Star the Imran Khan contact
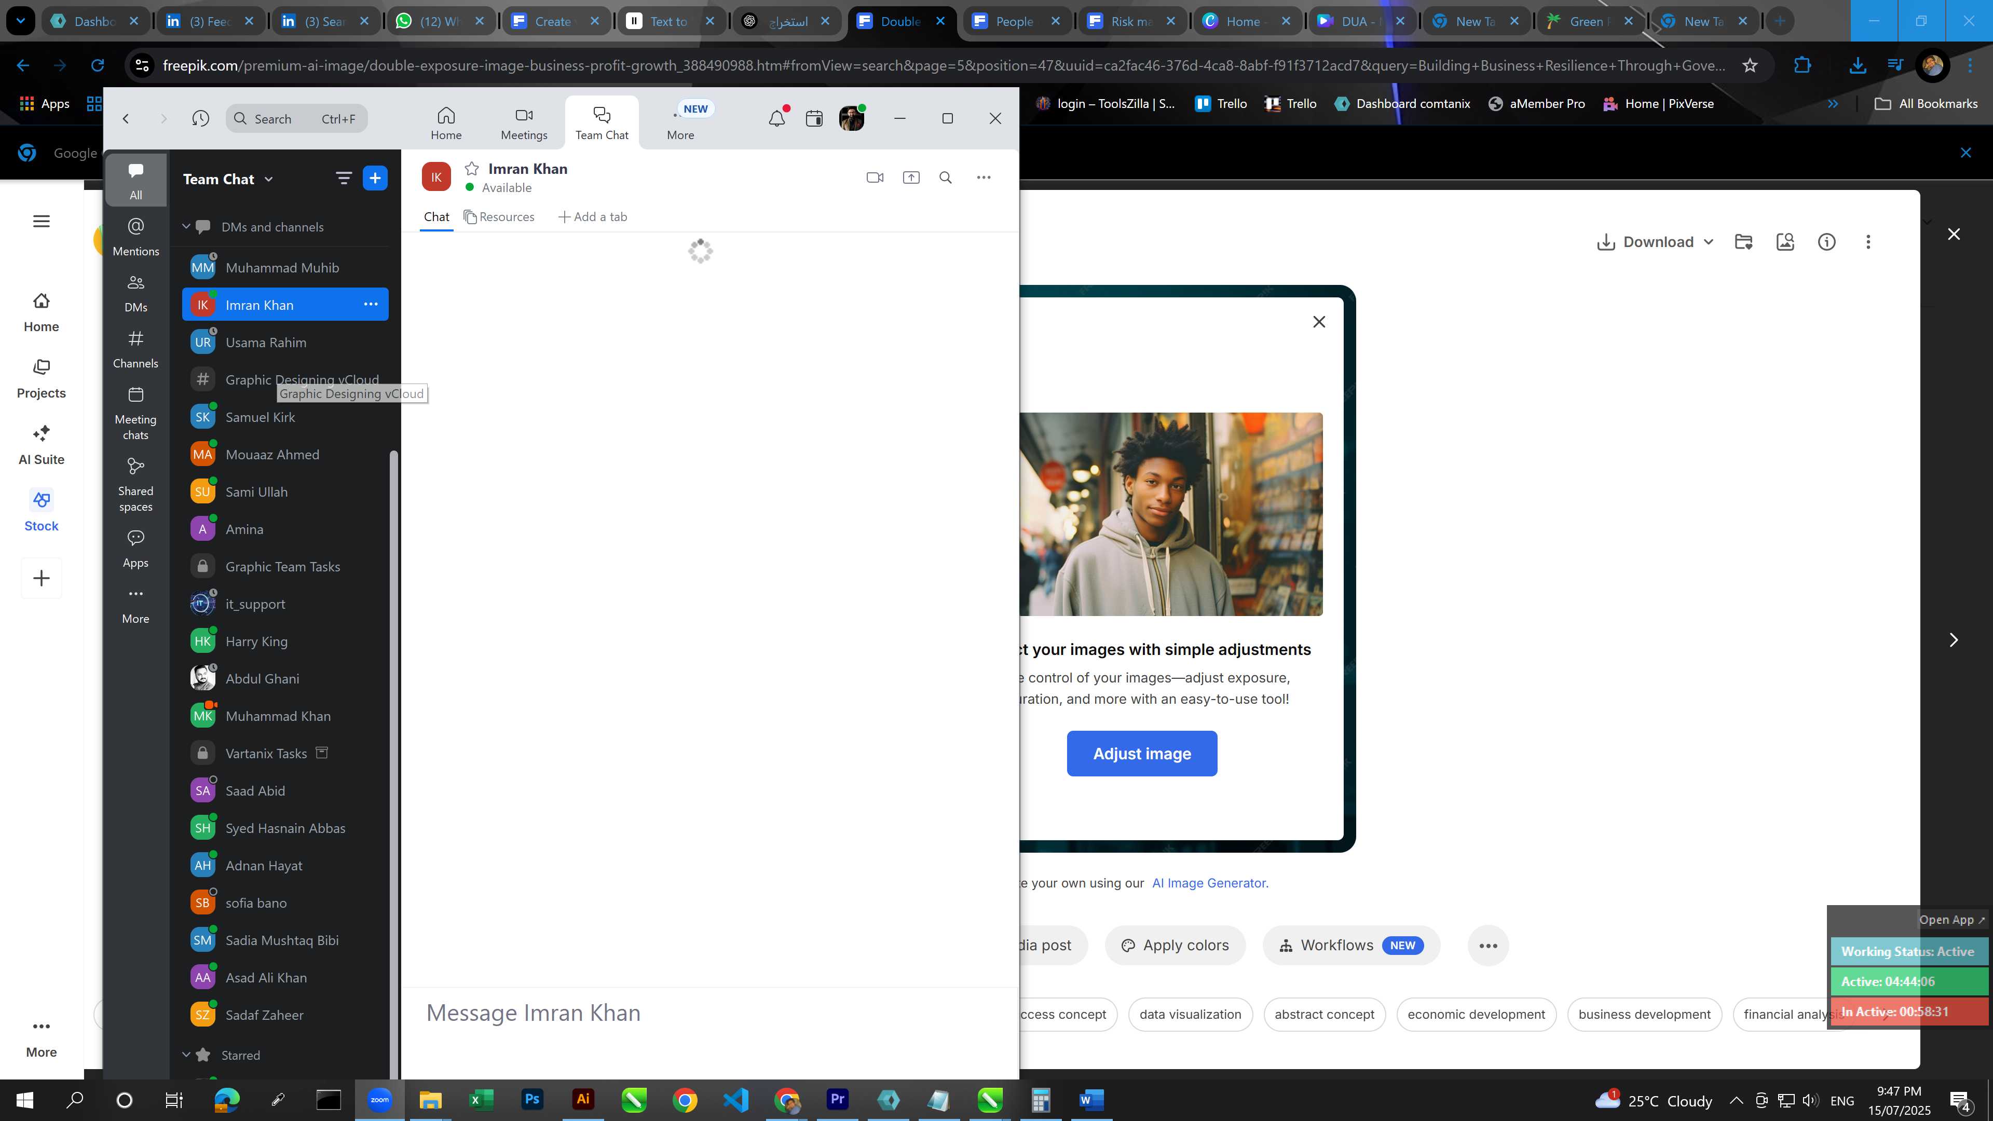The height and width of the screenshot is (1121, 1993). pyautogui.click(x=471, y=169)
